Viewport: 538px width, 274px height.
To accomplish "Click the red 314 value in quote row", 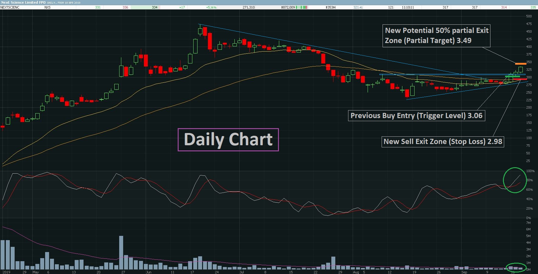I will tap(504, 7).
